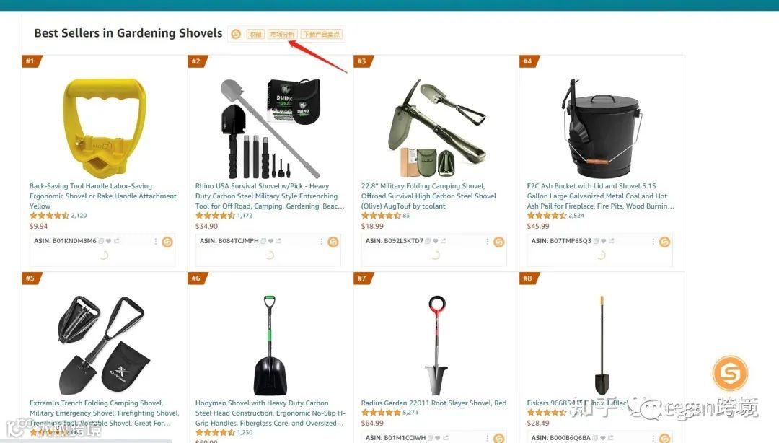Open share icon next to ASIN B084TCJMPH
The height and width of the screenshot is (443, 779).
coord(278,241)
